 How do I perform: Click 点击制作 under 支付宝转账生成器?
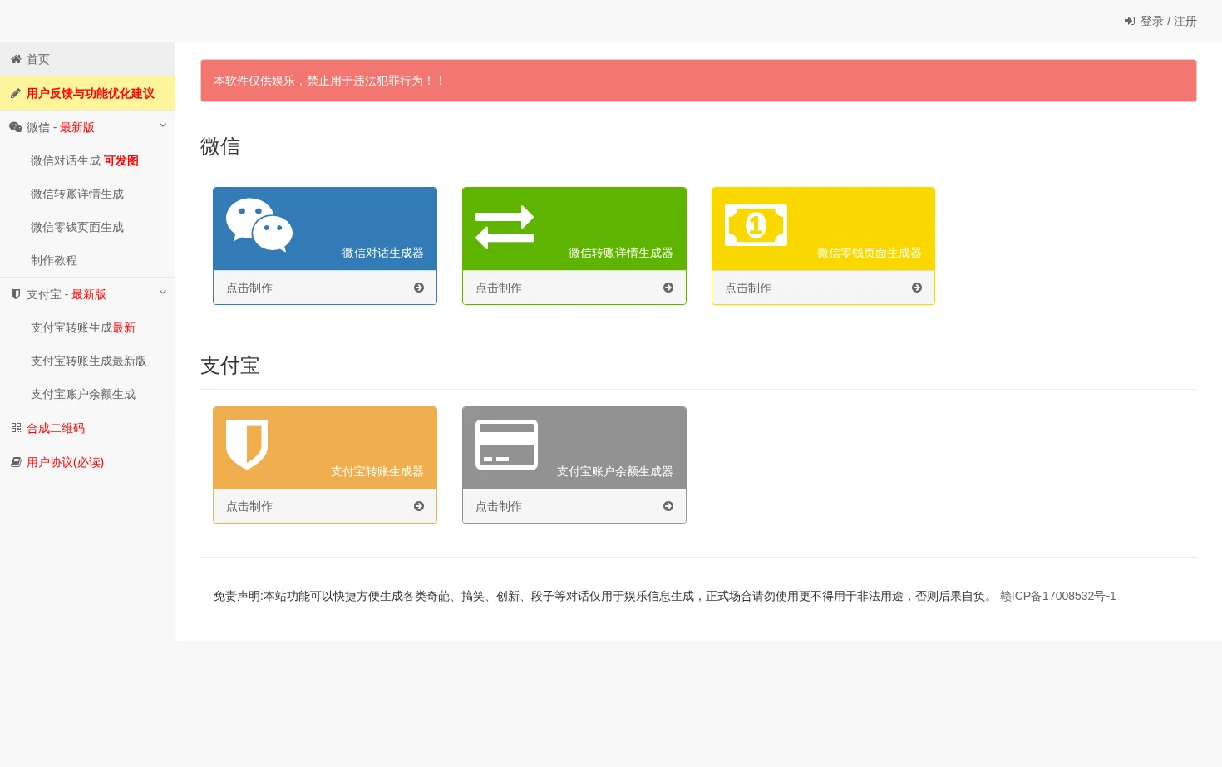tap(249, 506)
